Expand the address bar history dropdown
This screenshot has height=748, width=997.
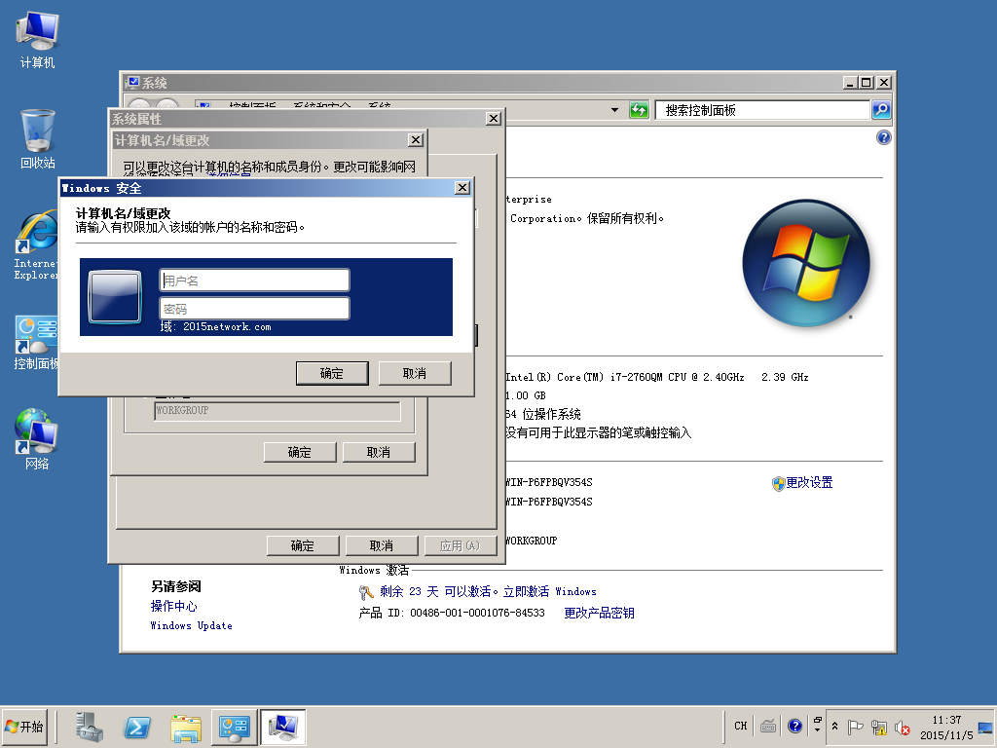(614, 110)
